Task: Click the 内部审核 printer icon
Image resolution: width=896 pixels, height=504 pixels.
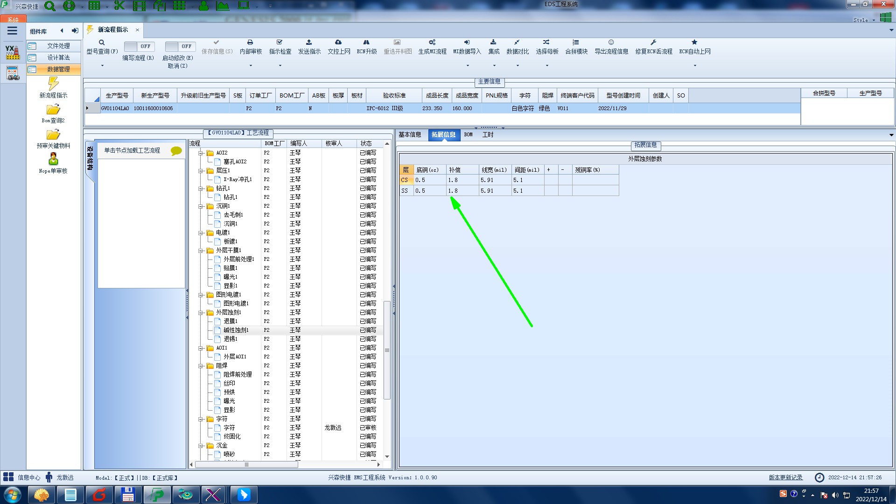Action: 250,42
